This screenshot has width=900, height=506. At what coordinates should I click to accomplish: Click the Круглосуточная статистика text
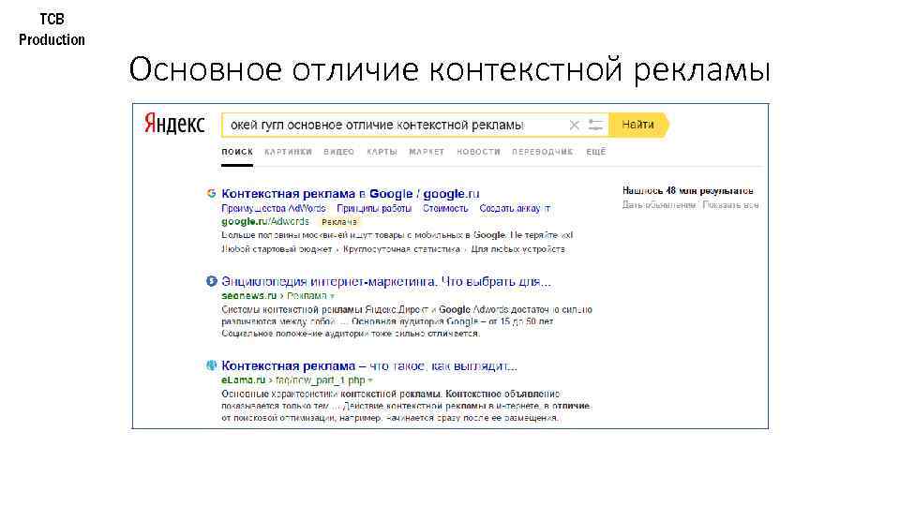pyautogui.click(x=401, y=249)
